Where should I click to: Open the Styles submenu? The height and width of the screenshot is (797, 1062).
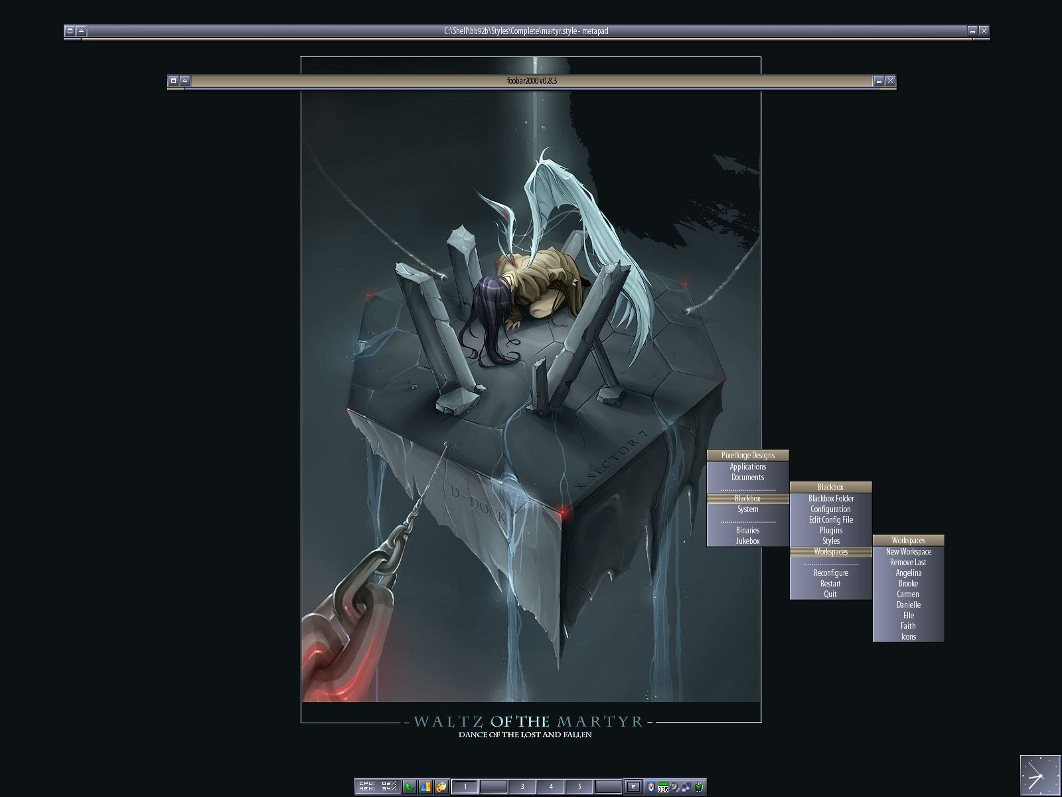coord(830,541)
